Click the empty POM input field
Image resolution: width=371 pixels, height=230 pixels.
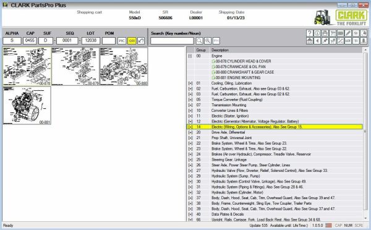(109, 40)
